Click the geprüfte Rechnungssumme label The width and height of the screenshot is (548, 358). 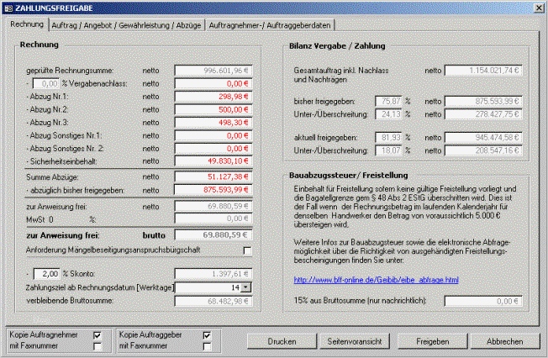pyautogui.click(x=70, y=71)
